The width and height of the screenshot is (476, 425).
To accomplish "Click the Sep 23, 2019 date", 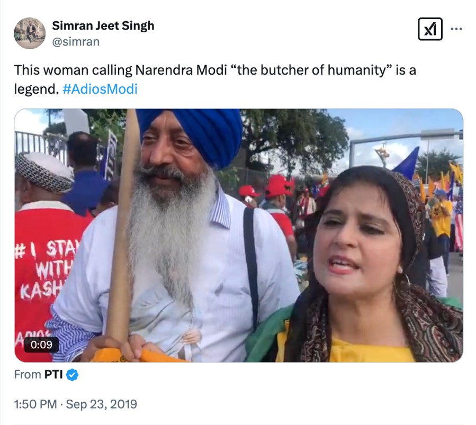I will pyautogui.click(x=101, y=404).
